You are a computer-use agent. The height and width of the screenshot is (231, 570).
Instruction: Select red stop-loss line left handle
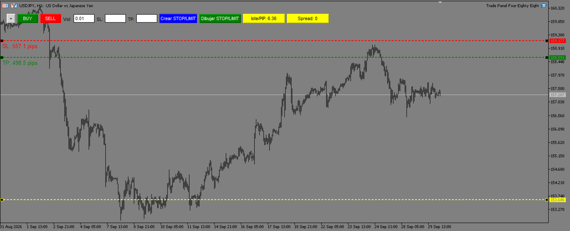pos(2,41)
